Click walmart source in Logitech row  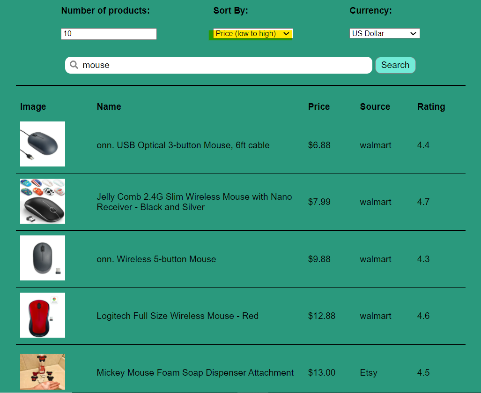(376, 316)
